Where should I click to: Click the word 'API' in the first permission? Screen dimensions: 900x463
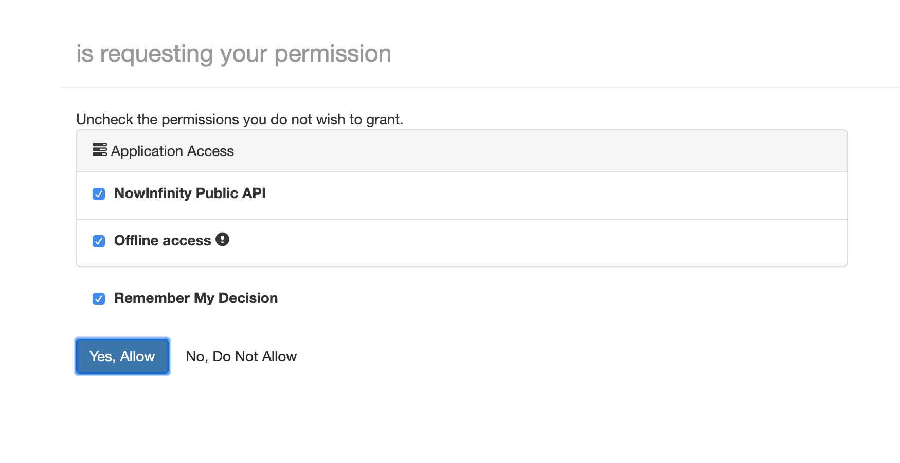[x=254, y=194]
